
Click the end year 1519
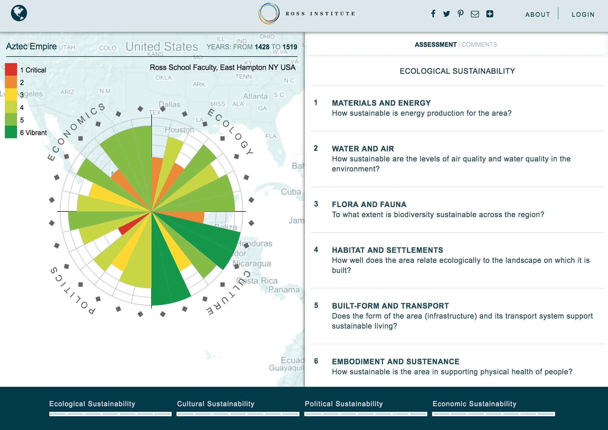tap(290, 47)
